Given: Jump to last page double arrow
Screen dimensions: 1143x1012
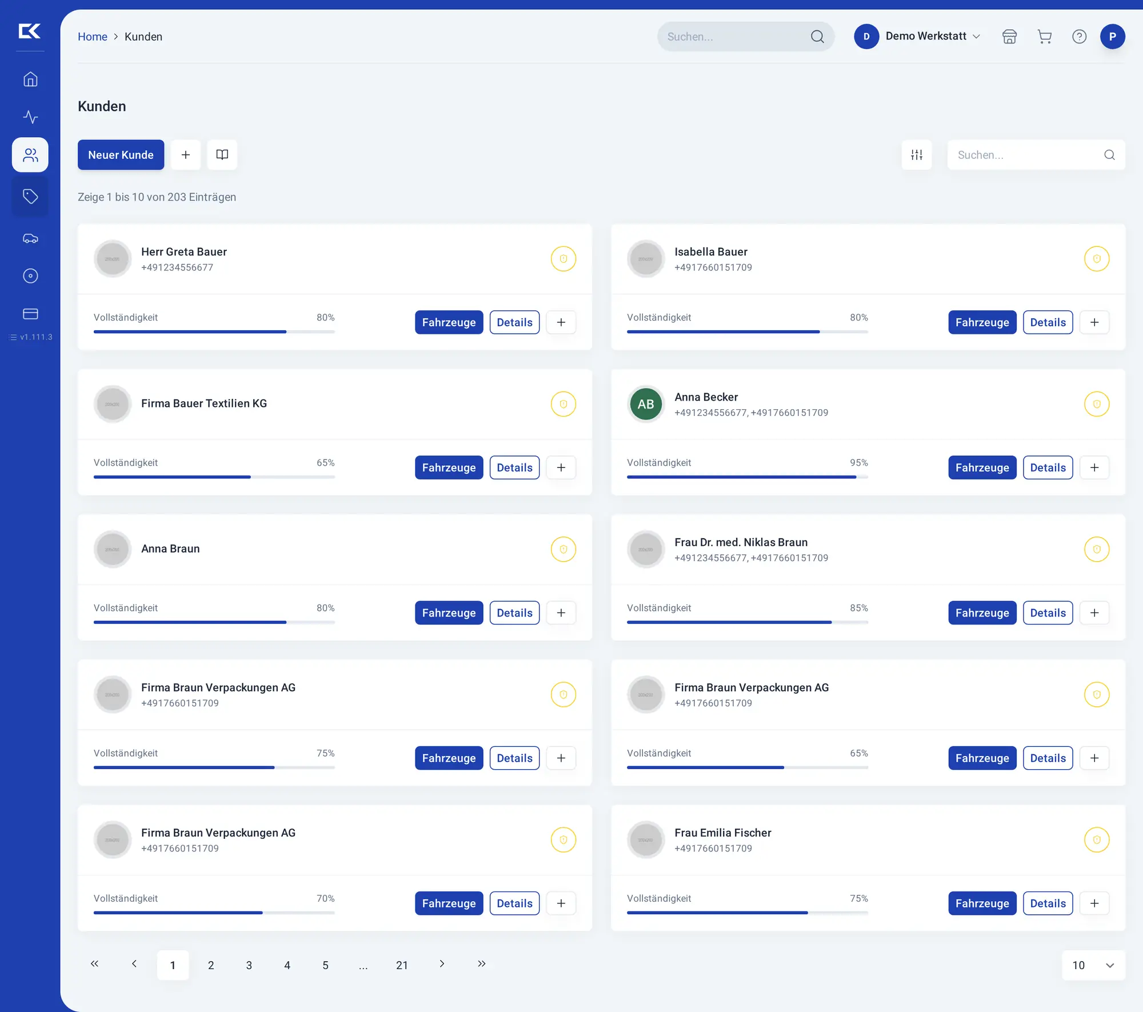Looking at the screenshot, I should point(482,964).
